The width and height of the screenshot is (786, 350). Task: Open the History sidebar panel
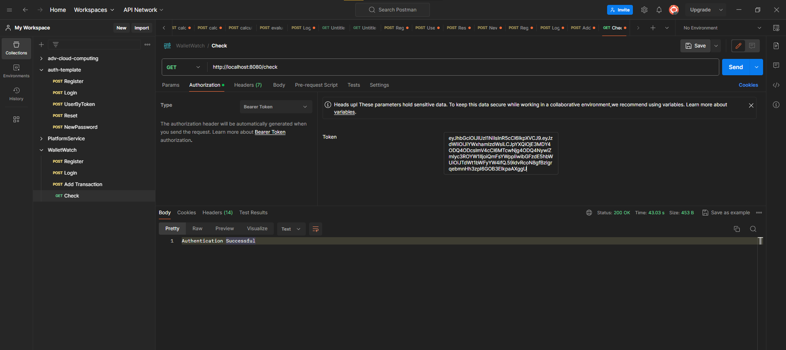16,94
